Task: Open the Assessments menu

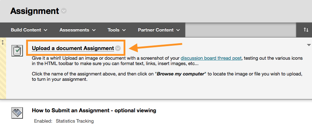Action: pos(78,30)
